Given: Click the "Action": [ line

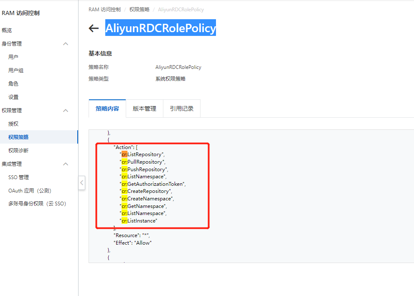Looking at the screenshot, I should [125, 147].
